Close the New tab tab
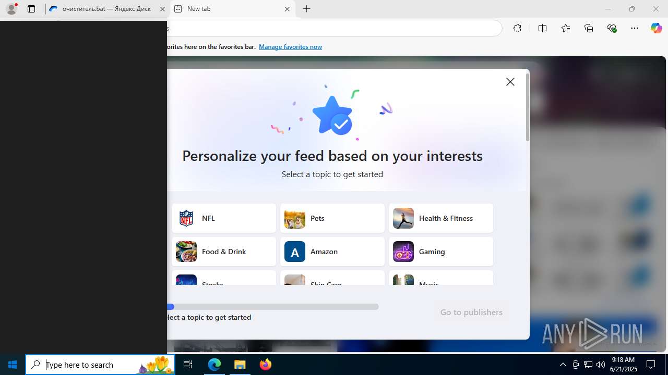 (287, 9)
